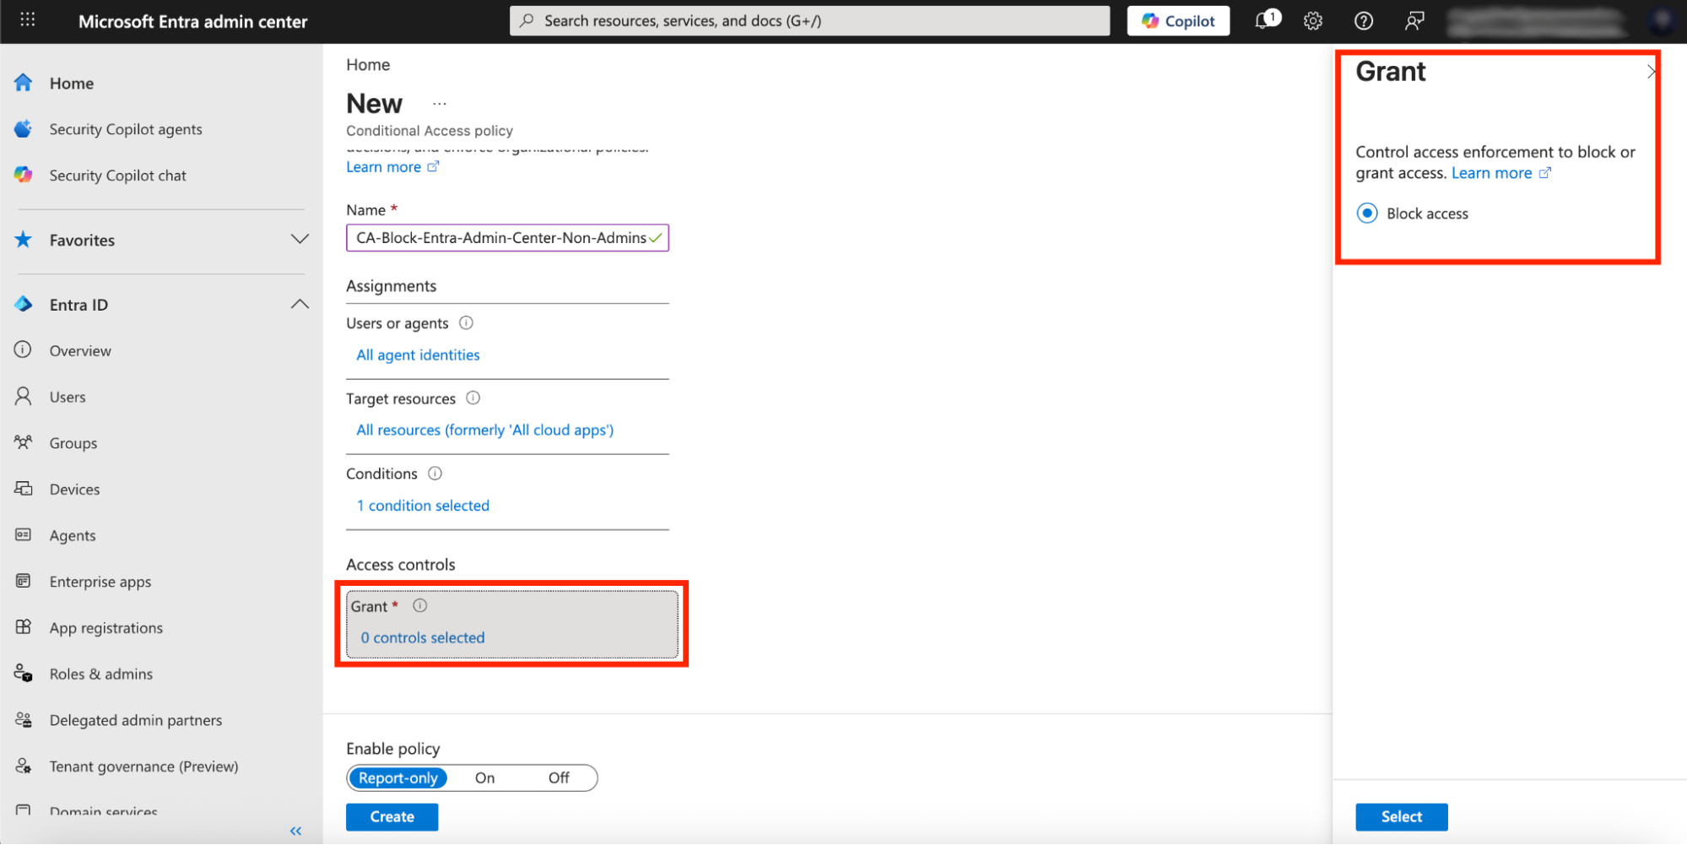
Task: Go to Devices menu item
Action: point(74,490)
